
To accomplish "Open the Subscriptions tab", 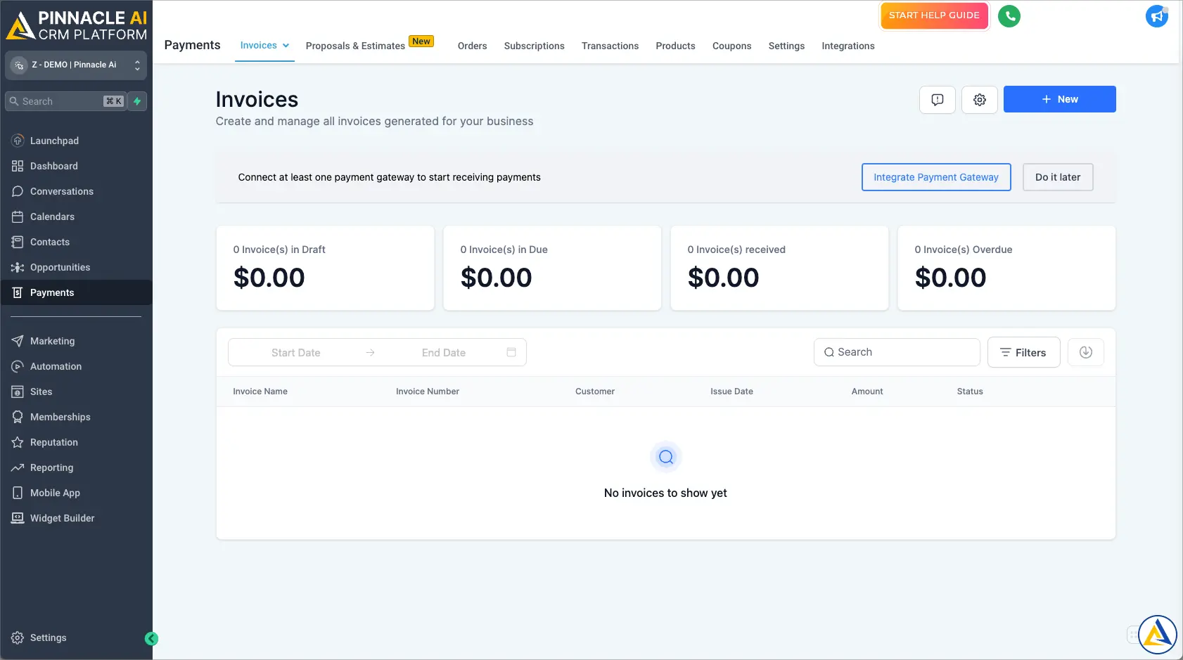I will 534,46.
